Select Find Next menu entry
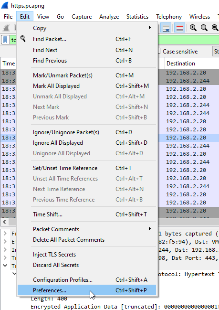The image size is (219, 310). 87,50
